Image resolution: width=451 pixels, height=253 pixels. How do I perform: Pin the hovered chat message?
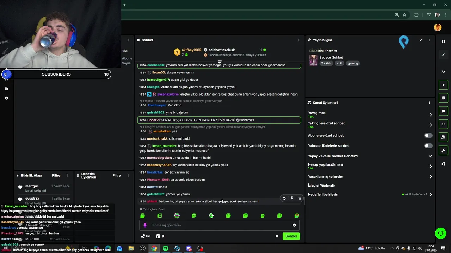[x=292, y=198]
